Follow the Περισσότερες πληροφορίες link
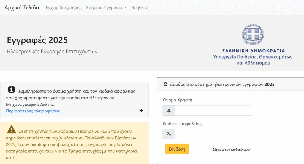This screenshot has width=304, height=164. point(33,111)
